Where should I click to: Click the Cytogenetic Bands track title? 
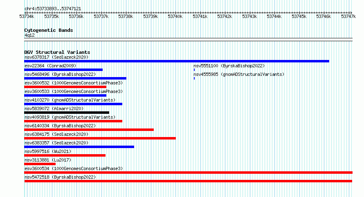49,30
